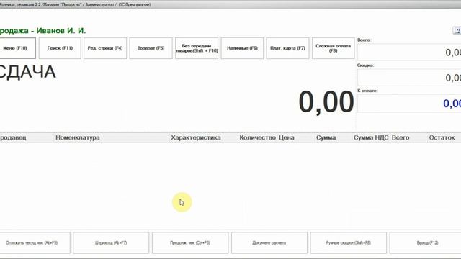Click Без передачи товаров (Shift+F10)
The height and width of the screenshot is (259, 461).
197,48
